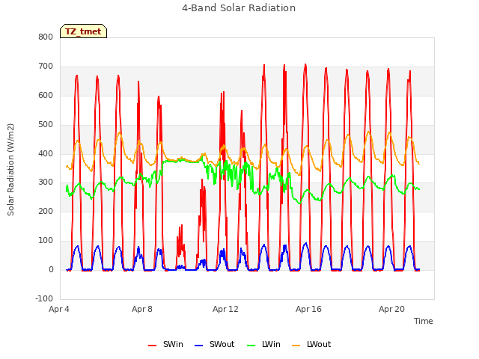Click the Apr 4 x-axis label
Image resolution: width=479 pixels, height=359 pixels.
[x=59, y=309]
